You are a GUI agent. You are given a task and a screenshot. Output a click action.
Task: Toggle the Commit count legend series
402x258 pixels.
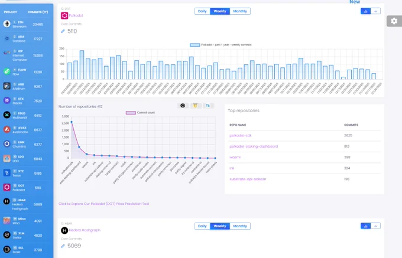pyautogui.click(x=140, y=113)
